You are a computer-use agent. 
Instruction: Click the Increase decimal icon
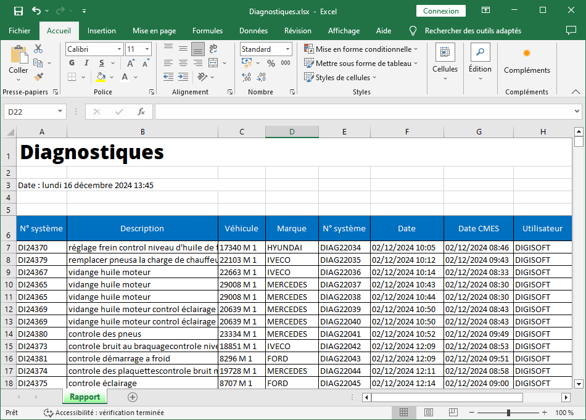point(246,77)
